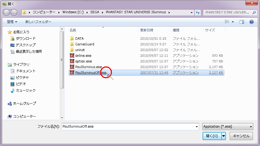
Task: Select PHANTASY STAR UNIVERSE Illuminus breadcrumb
Action: [136, 12]
